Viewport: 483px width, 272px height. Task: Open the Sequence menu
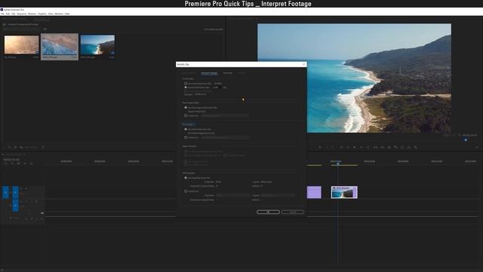point(22,14)
